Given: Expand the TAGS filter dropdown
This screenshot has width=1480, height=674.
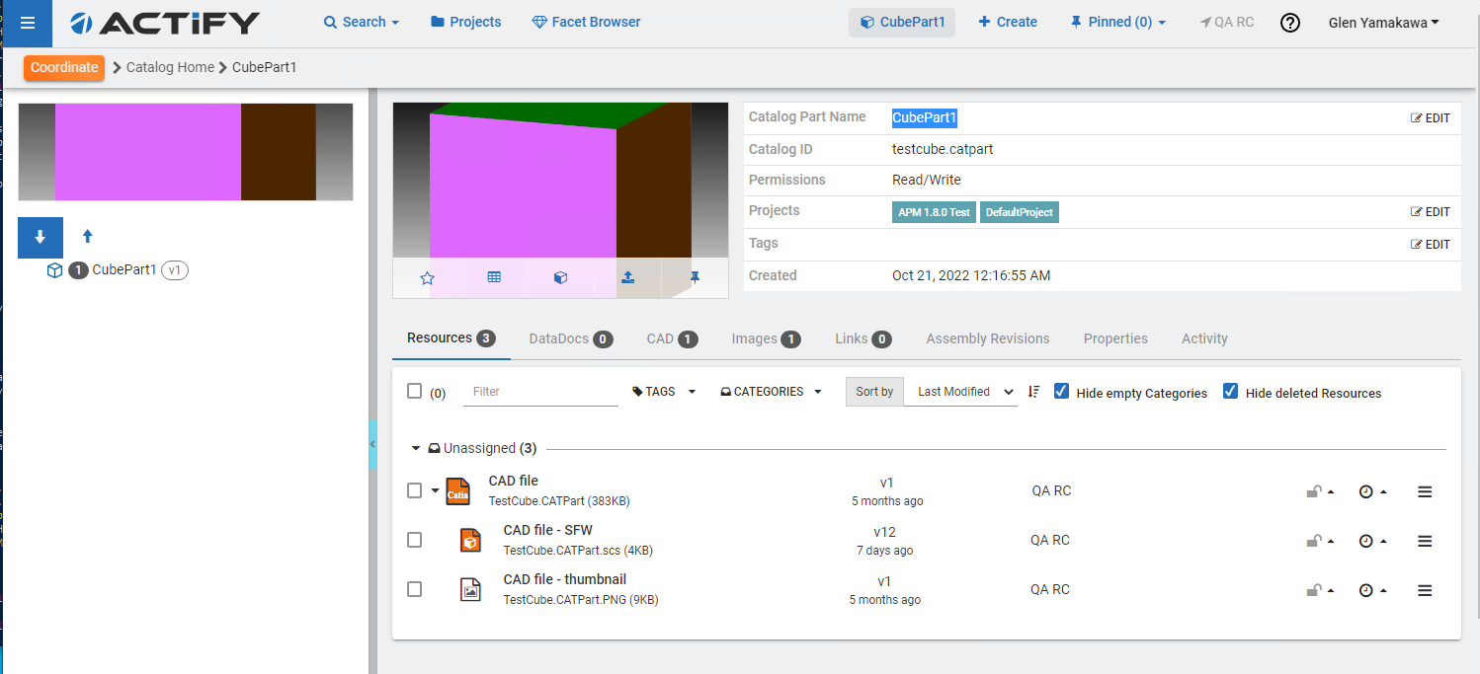Looking at the screenshot, I should pos(664,392).
